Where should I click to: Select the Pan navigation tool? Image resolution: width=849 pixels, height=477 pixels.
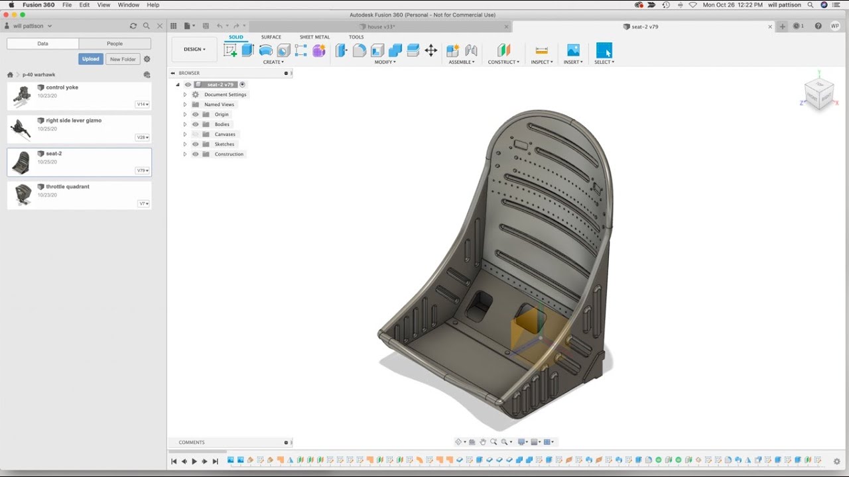483,442
